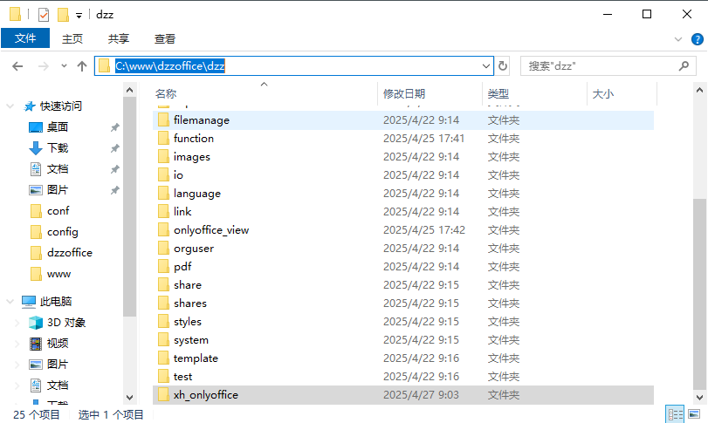Sort by 修改日期 column header
This screenshot has height=423, width=708.
pyautogui.click(x=403, y=93)
